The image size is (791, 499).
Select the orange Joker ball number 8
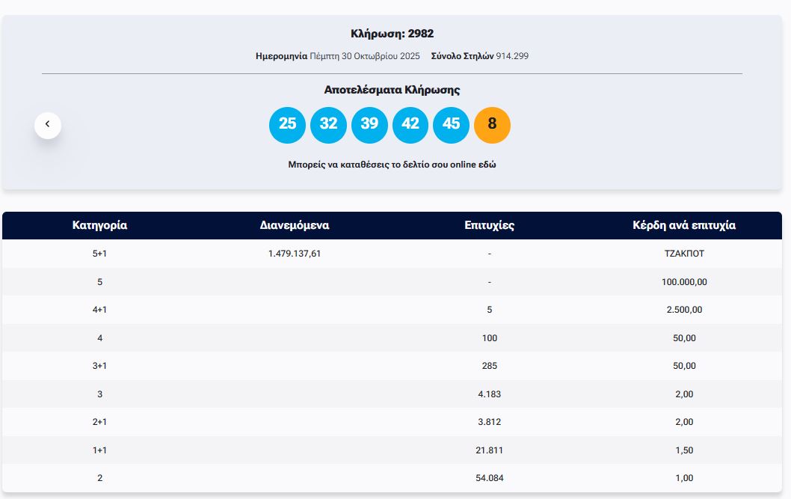pos(492,125)
